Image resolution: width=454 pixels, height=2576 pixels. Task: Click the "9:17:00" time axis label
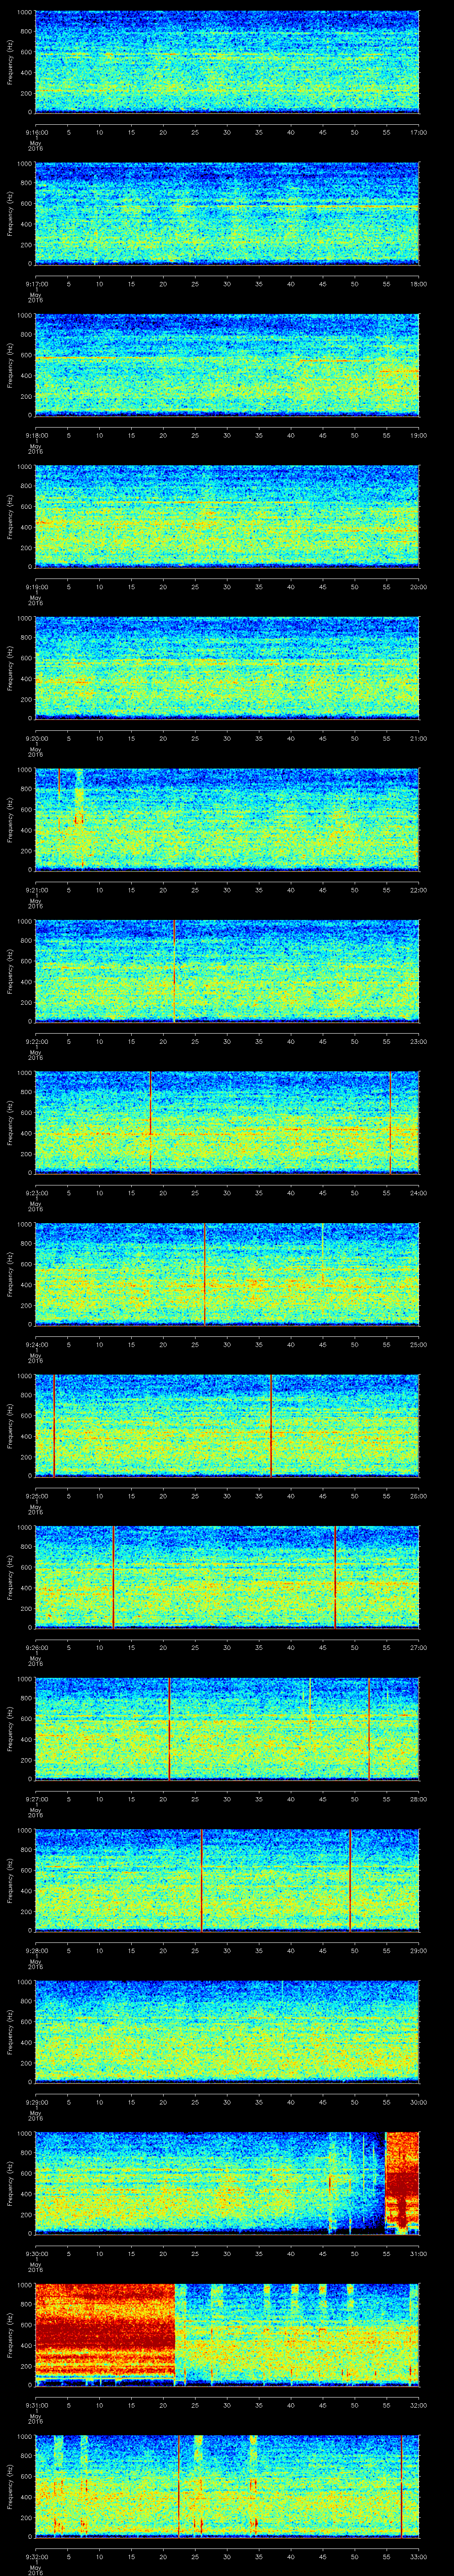tap(36, 284)
